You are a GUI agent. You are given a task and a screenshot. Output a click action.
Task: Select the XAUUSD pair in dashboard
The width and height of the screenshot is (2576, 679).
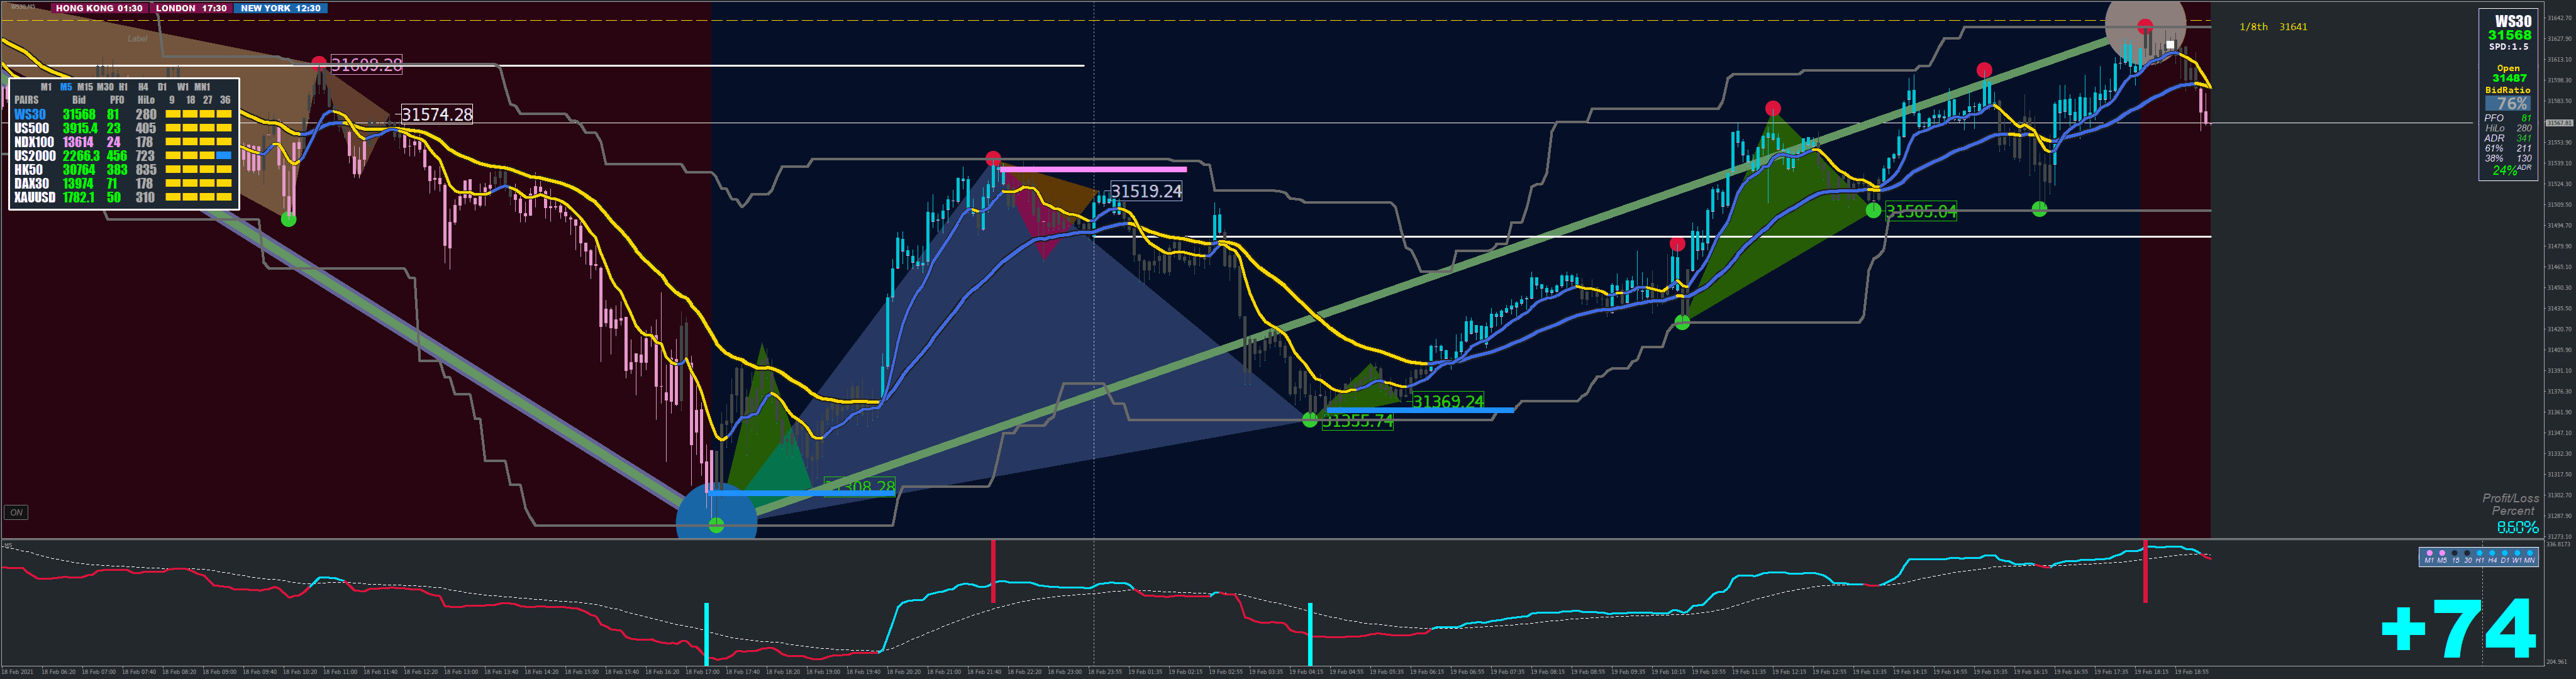pyautogui.click(x=35, y=198)
